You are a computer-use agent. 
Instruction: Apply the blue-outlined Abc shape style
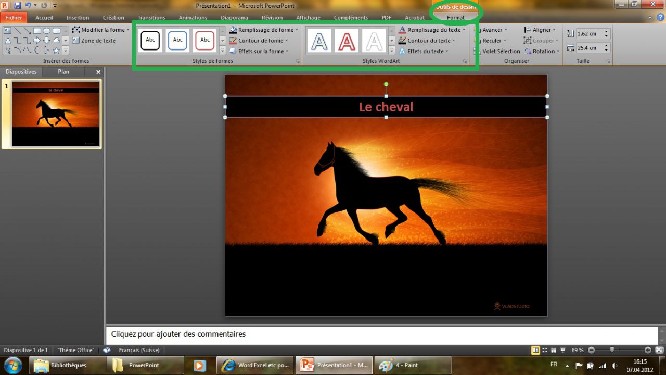pyautogui.click(x=177, y=40)
